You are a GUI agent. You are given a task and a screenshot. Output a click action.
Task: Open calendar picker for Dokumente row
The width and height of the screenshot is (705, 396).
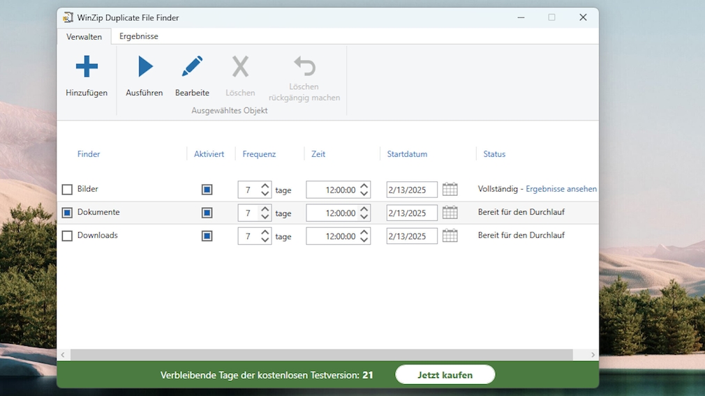coord(450,213)
